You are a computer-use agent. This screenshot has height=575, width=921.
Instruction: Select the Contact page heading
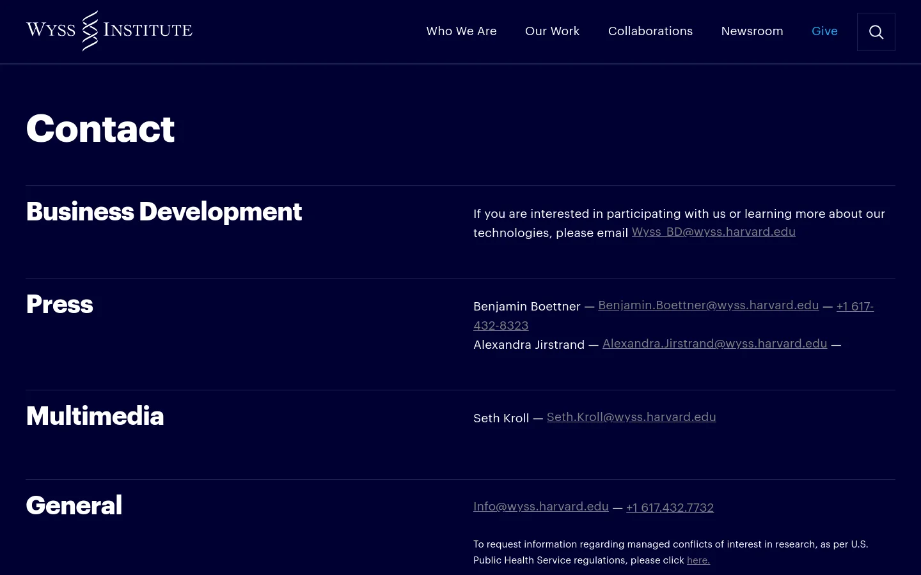tap(100, 128)
